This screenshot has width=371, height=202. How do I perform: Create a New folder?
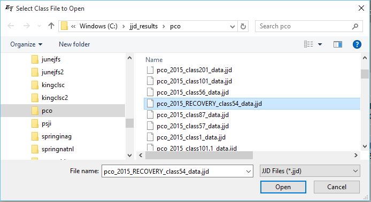pyautogui.click(x=74, y=44)
